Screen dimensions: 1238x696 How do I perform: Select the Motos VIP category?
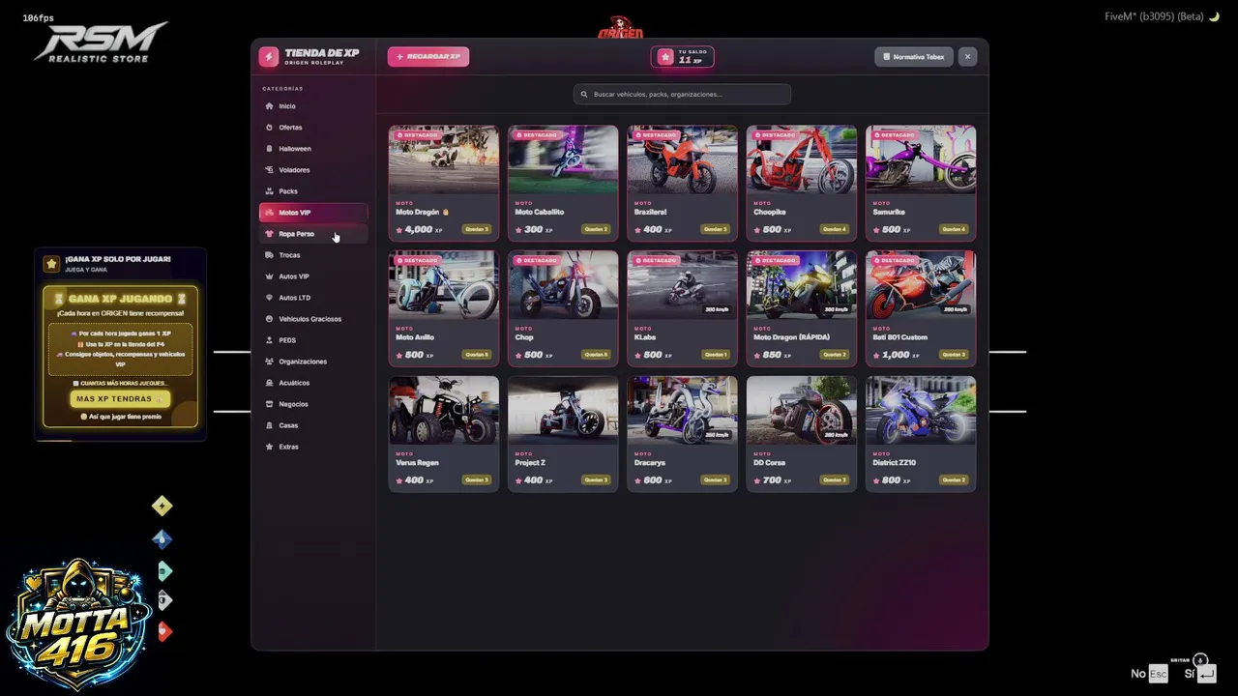[x=313, y=213]
